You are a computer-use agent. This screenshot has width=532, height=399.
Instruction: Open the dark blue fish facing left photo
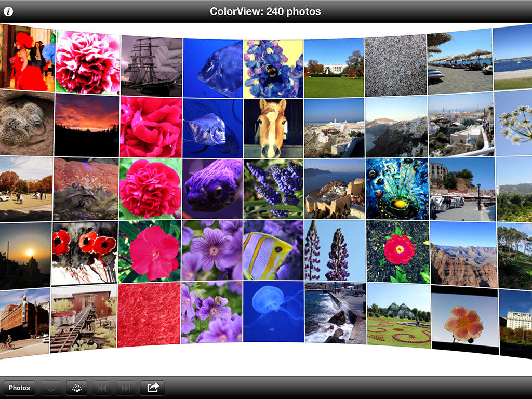point(212,68)
